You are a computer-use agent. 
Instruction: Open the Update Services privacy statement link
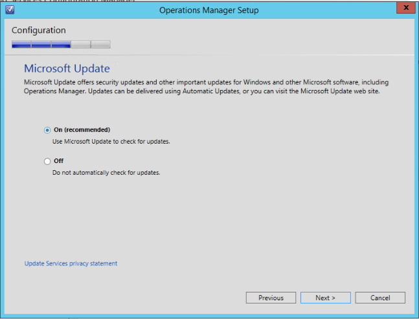pyautogui.click(x=71, y=263)
